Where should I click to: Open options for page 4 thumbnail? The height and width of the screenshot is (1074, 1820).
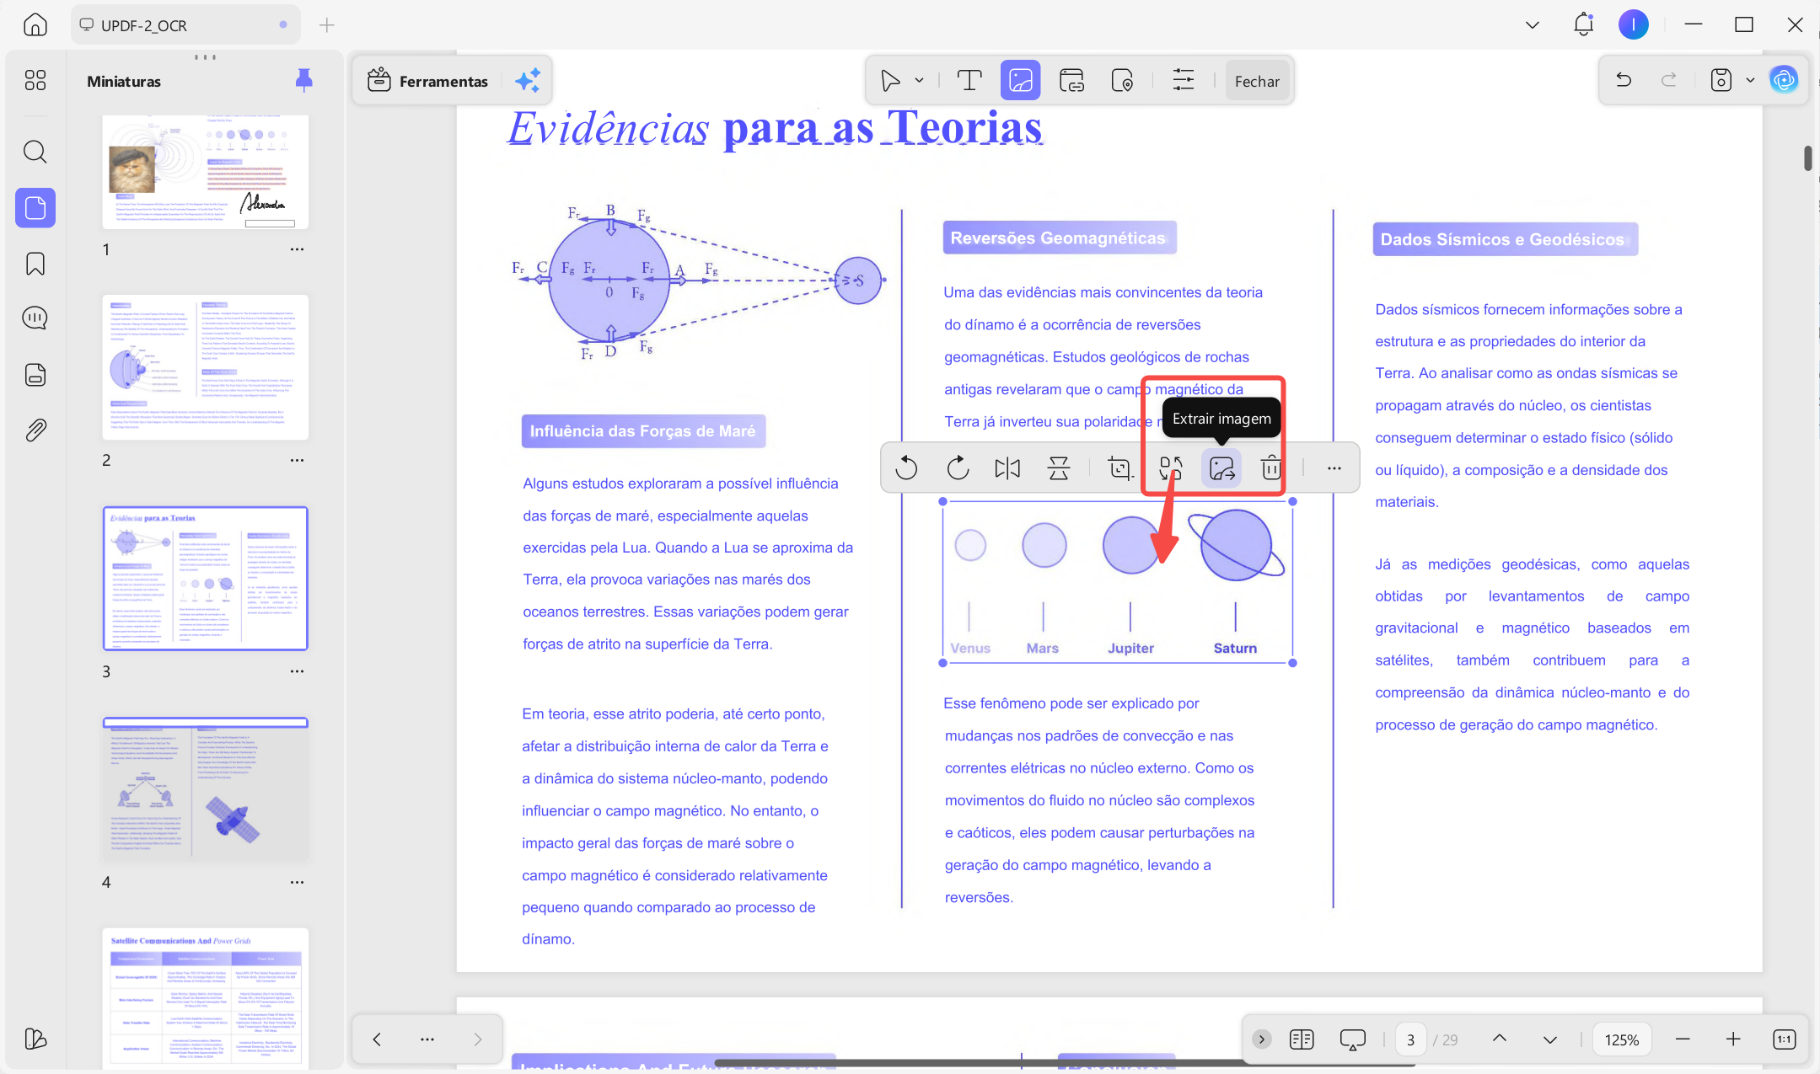[297, 882]
